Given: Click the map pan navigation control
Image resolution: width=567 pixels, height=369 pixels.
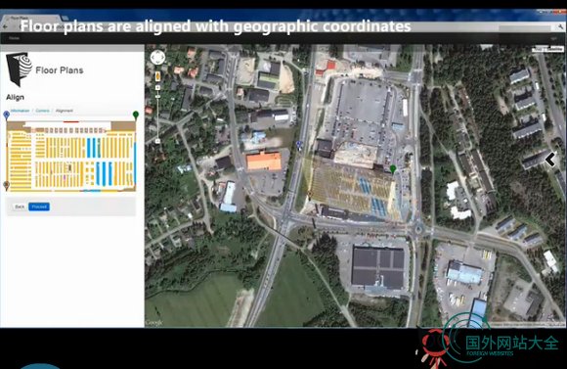Looking at the screenshot, I should tap(157, 58).
